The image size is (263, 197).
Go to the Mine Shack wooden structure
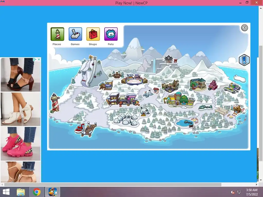coord(171,86)
